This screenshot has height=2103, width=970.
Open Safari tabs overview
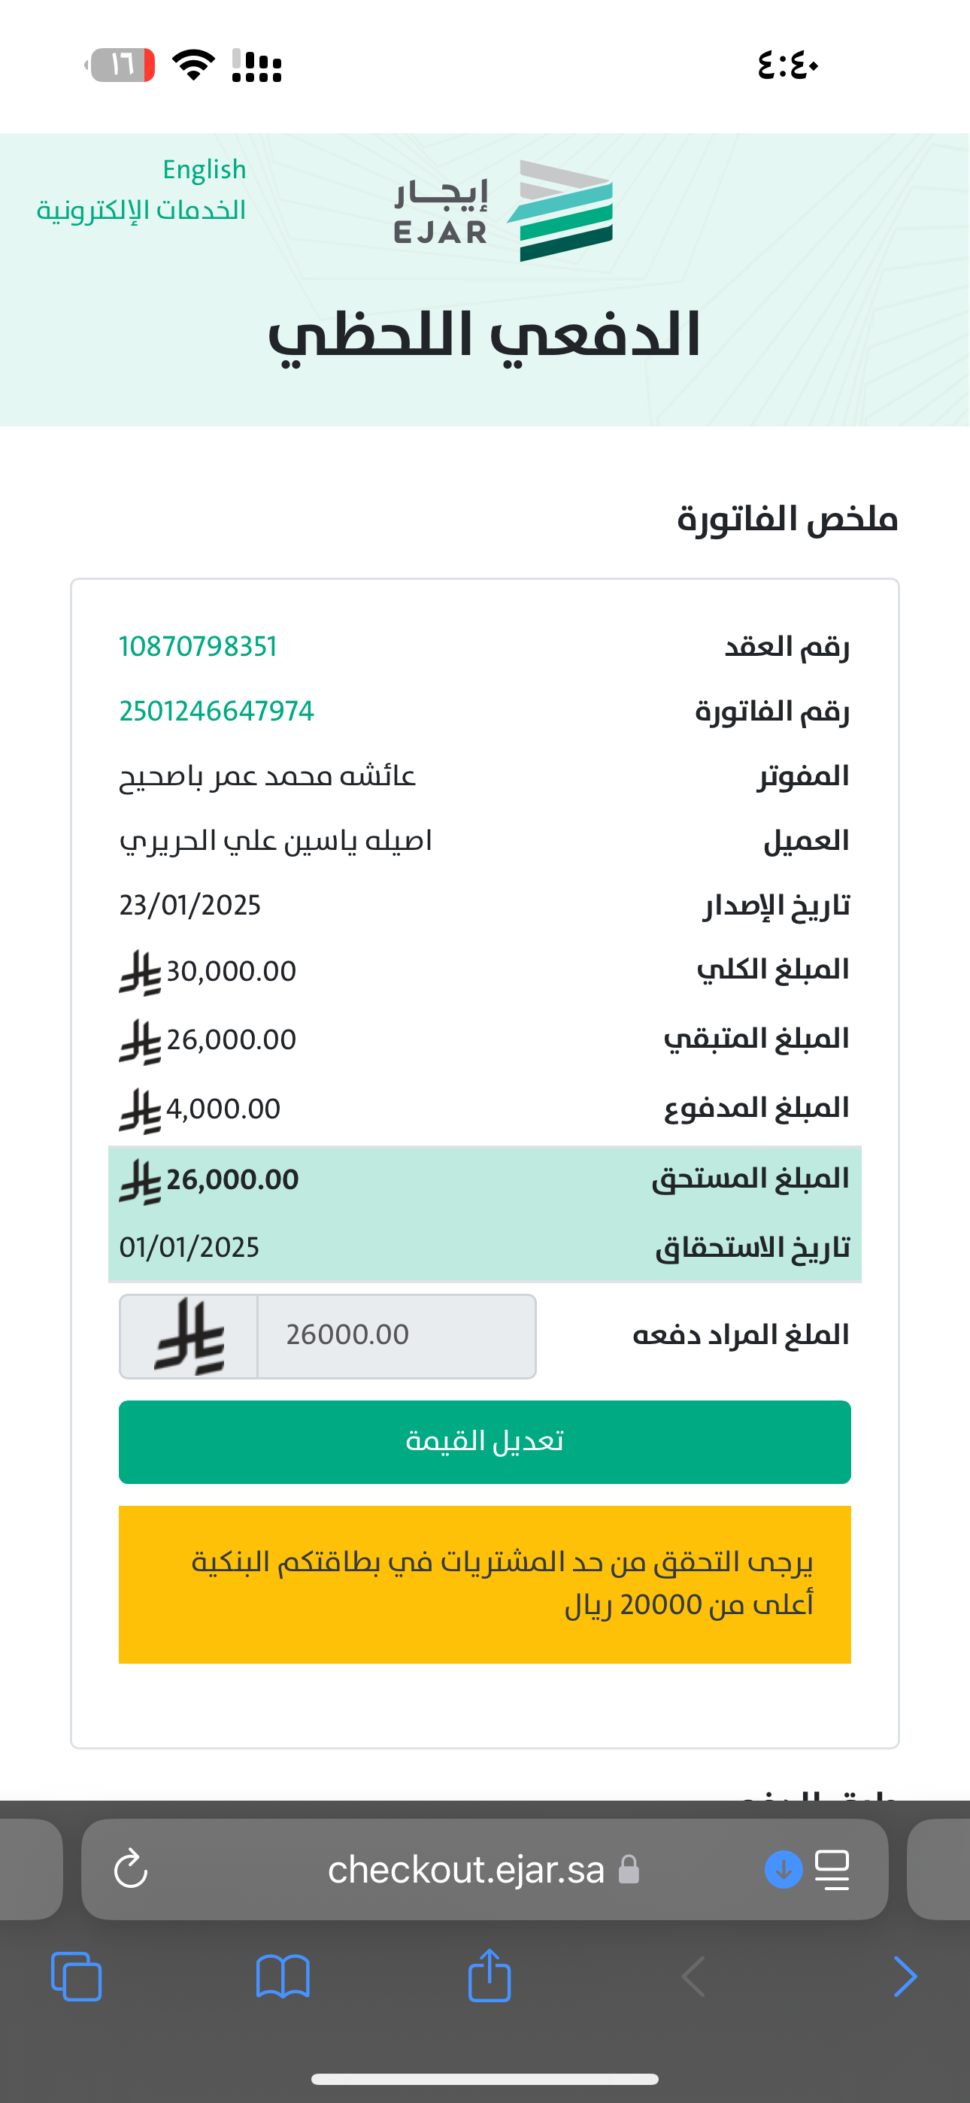(77, 1977)
